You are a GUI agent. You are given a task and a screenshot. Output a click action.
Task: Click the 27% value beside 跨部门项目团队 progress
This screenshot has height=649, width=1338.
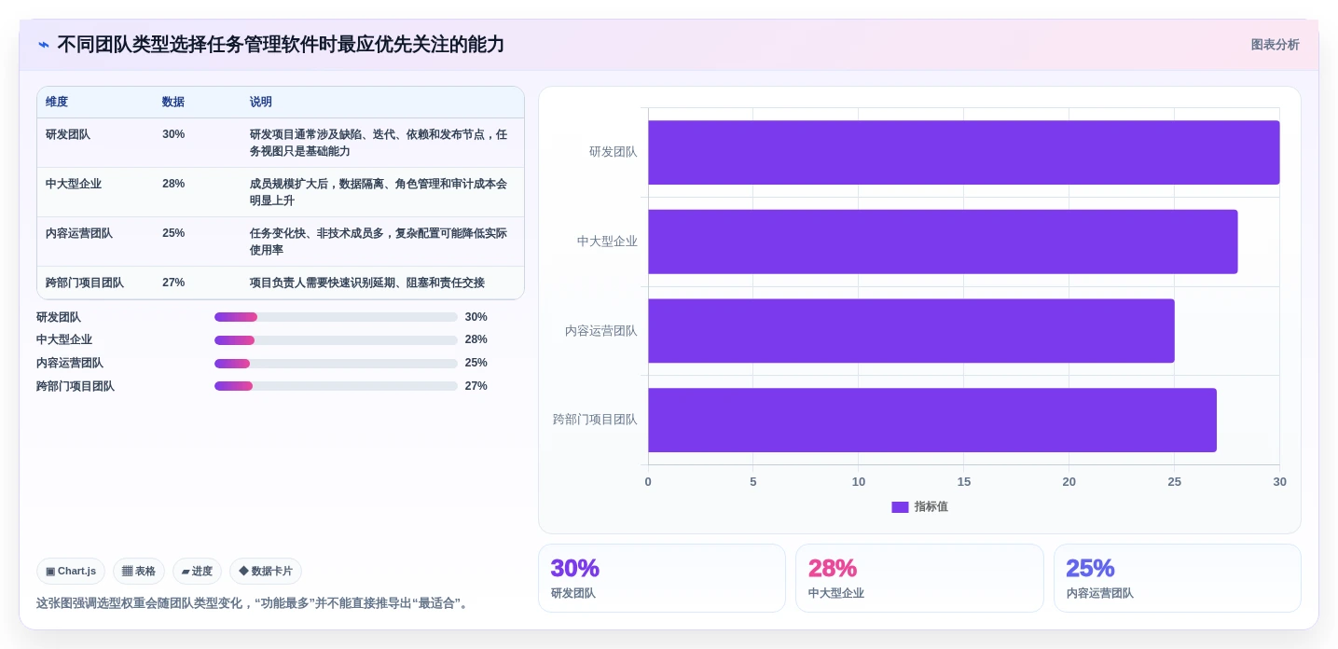[x=476, y=386]
